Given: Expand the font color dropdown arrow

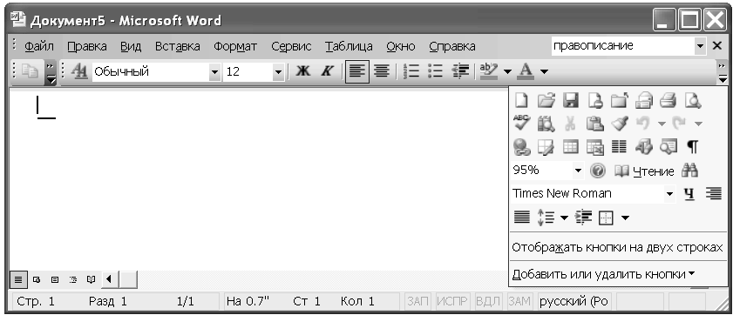Looking at the screenshot, I should point(544,72).
